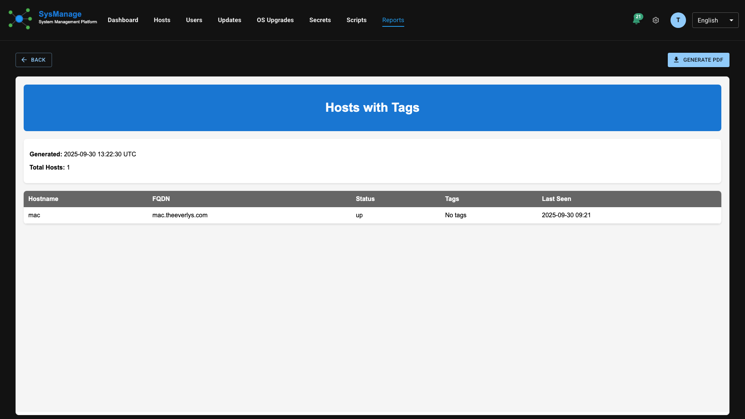This screenshot has width=745, height=419.
Task: Open settings using the gear icon
Action: pos(656,20)
